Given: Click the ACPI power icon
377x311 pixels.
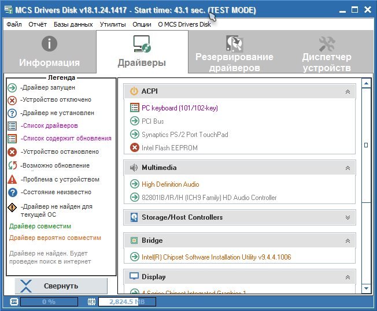Looking at the screenshot, I should pyautogui.click(x=134, y=91).
